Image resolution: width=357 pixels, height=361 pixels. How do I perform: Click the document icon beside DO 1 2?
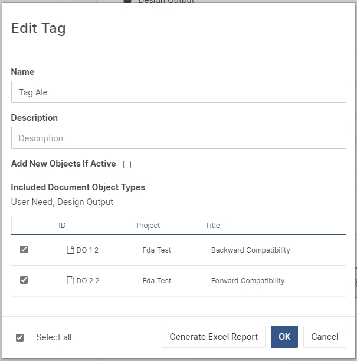(70, 250)
